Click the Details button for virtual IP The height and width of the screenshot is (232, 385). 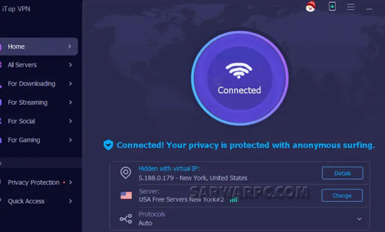(343, 173)
